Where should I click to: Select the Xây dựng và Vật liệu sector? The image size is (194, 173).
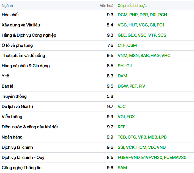click(21, 25)
